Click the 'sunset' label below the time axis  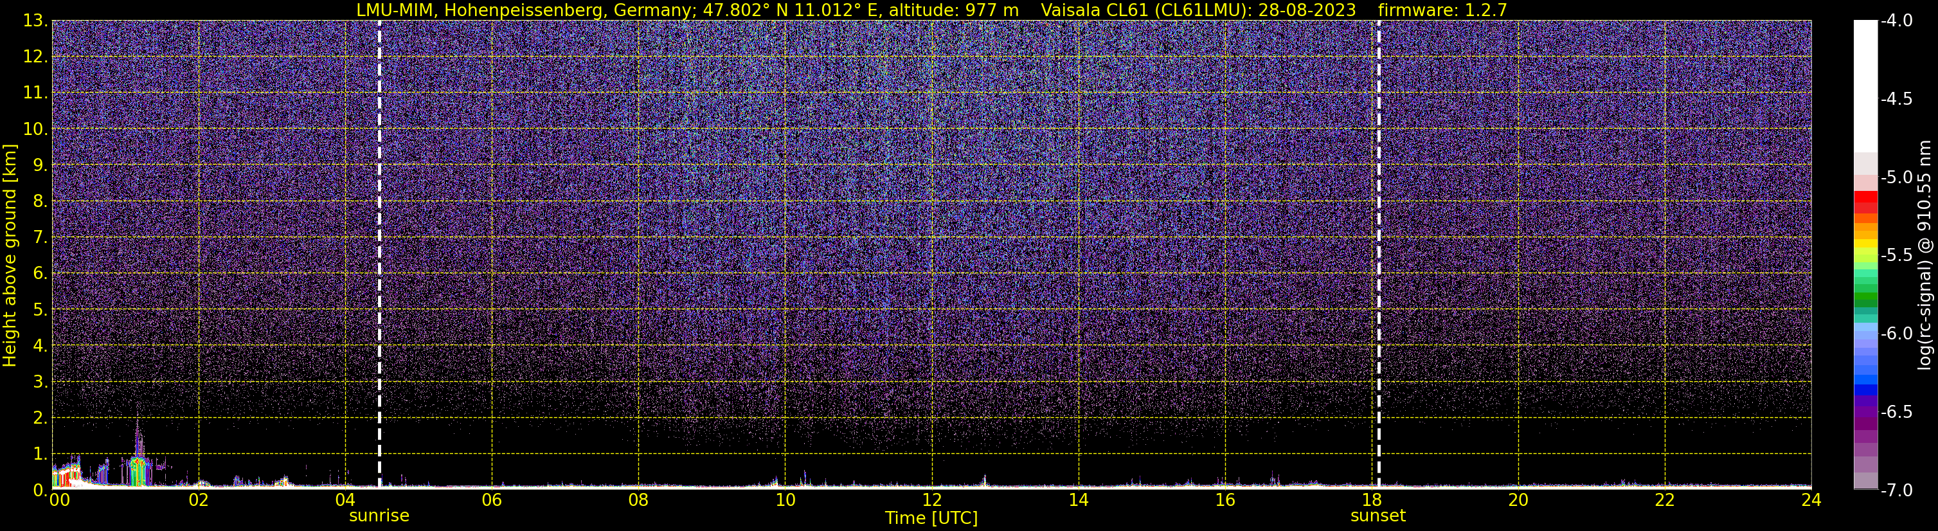pos(1377,515)
